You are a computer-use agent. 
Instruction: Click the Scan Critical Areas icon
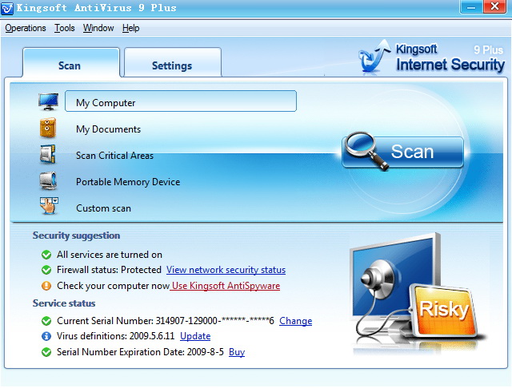[x=48, y=154]
